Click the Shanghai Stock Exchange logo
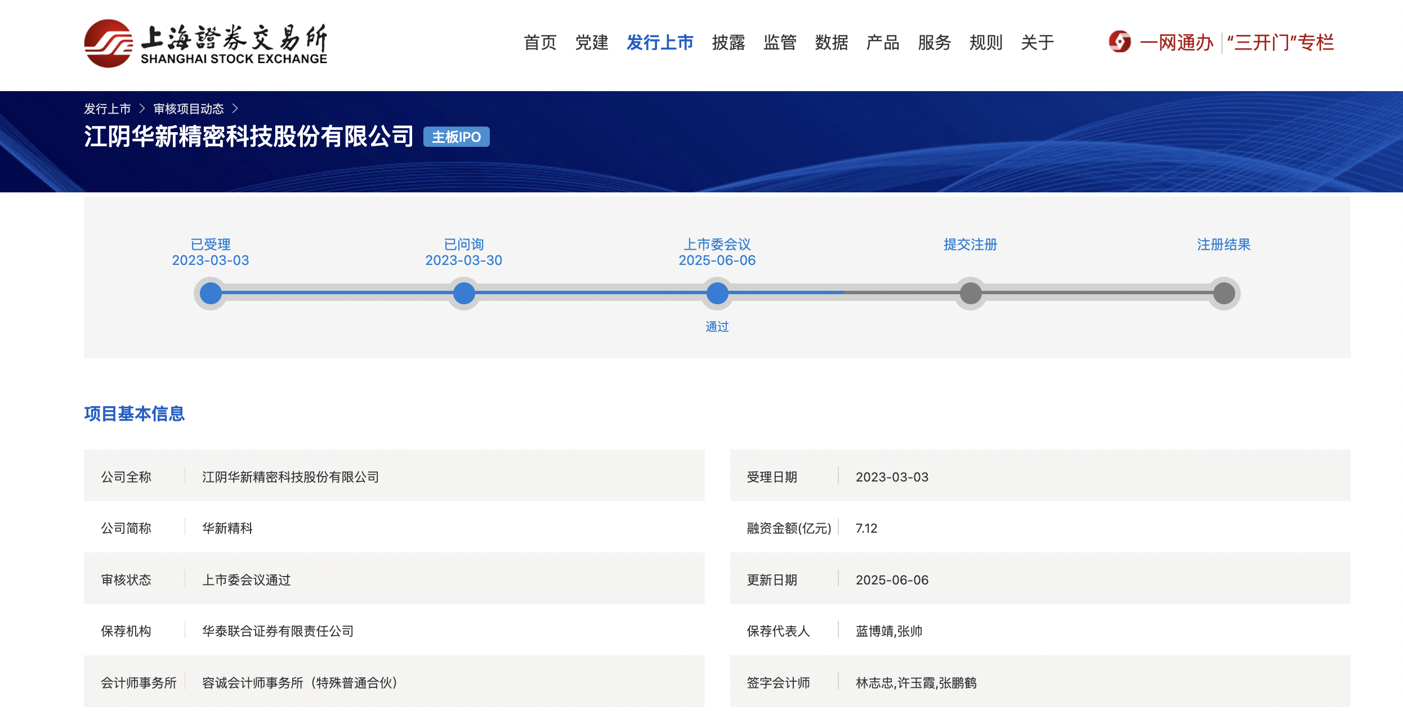Screen dimensions: 1403x711 205,43
